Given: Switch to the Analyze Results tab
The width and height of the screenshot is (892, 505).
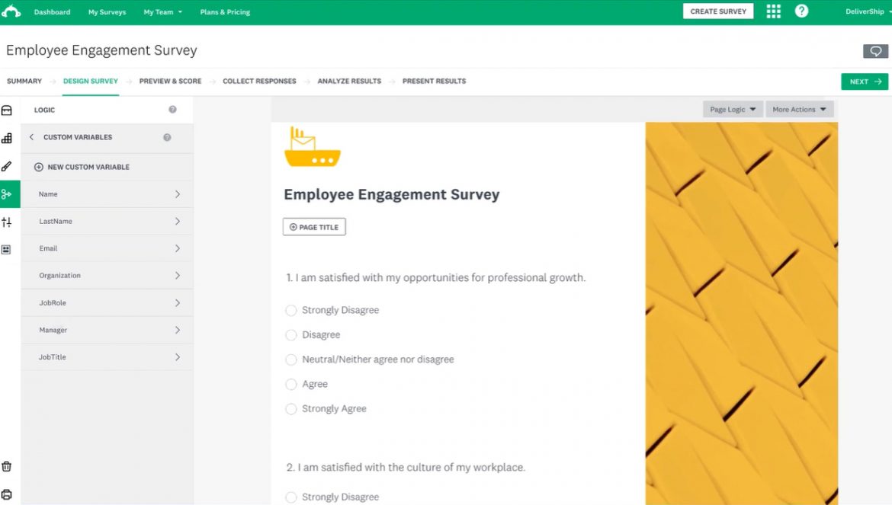Looking at the screenshot, I should 349,81.
